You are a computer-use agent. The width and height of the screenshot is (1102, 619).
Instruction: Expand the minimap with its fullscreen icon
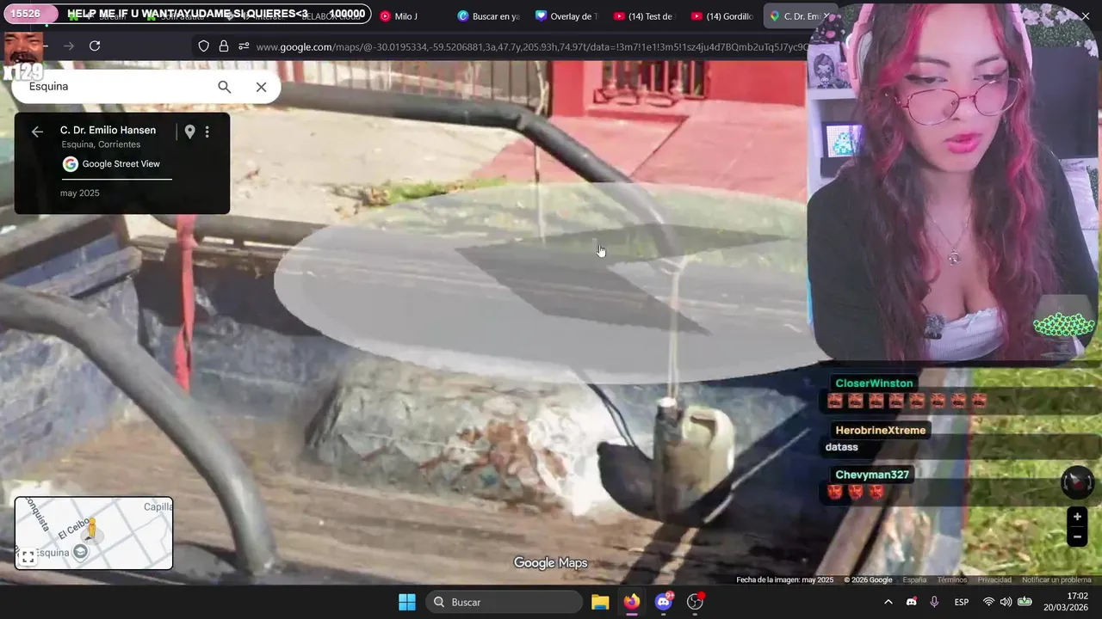28,557
